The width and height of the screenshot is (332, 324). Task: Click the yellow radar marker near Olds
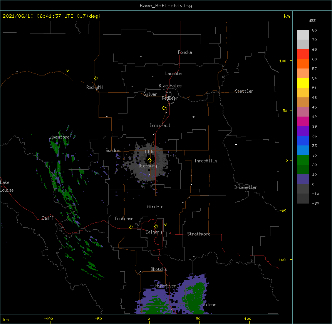149,160
